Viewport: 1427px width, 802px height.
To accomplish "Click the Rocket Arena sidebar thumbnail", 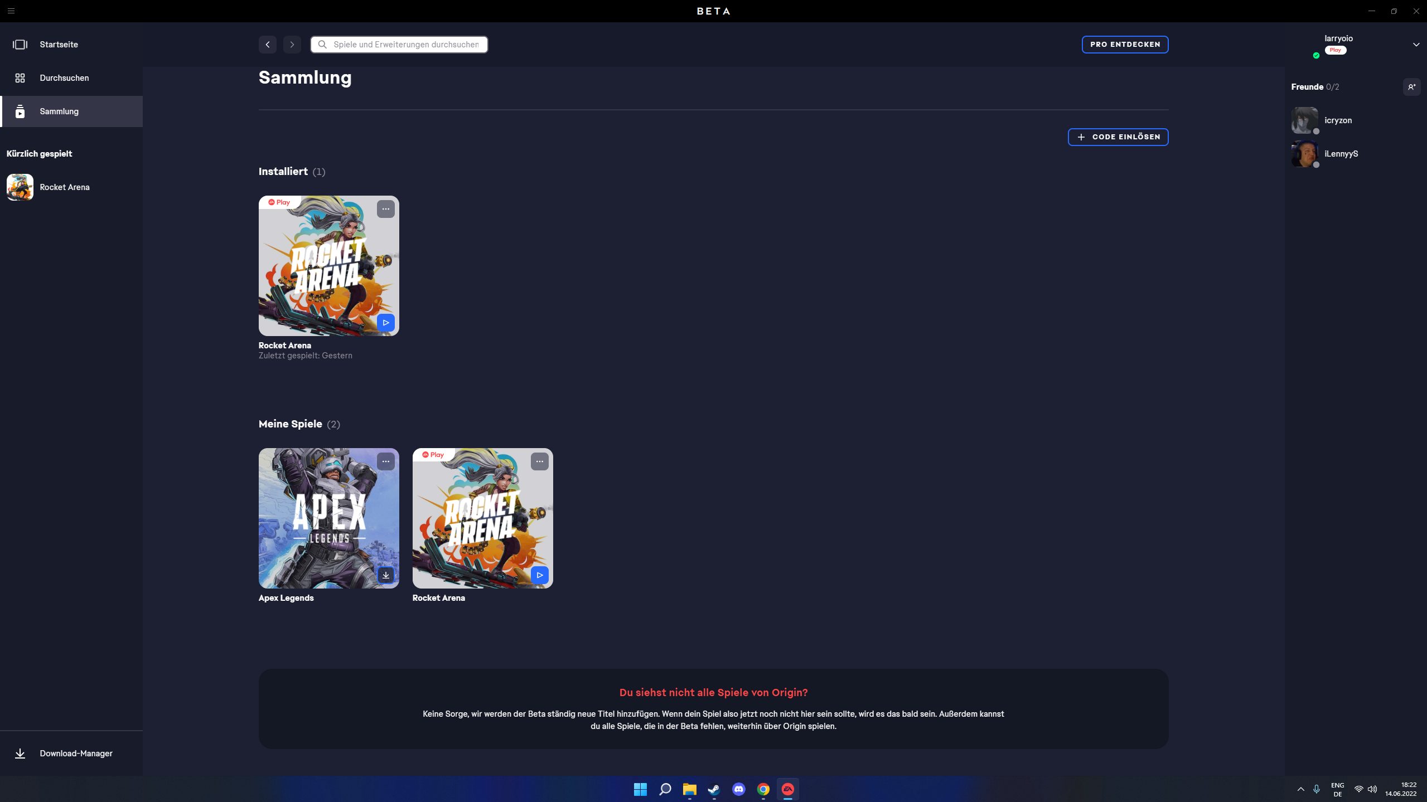I will [20, 187].
